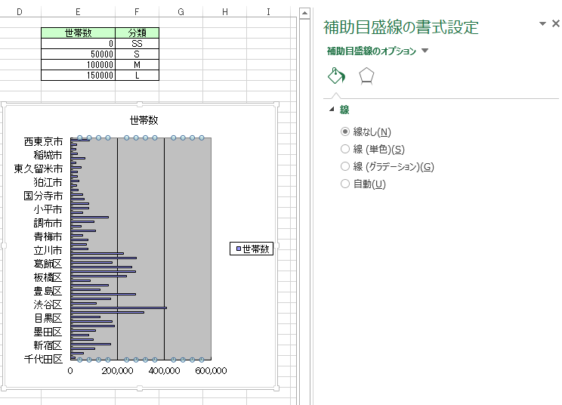The width and height of the screenshot is (562, 405).
Task: Select 線 (グラデーション) line type
Action: 346,166
